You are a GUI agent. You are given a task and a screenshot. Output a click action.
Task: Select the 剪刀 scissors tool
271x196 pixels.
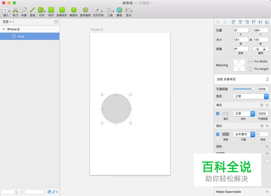point(15,10)
